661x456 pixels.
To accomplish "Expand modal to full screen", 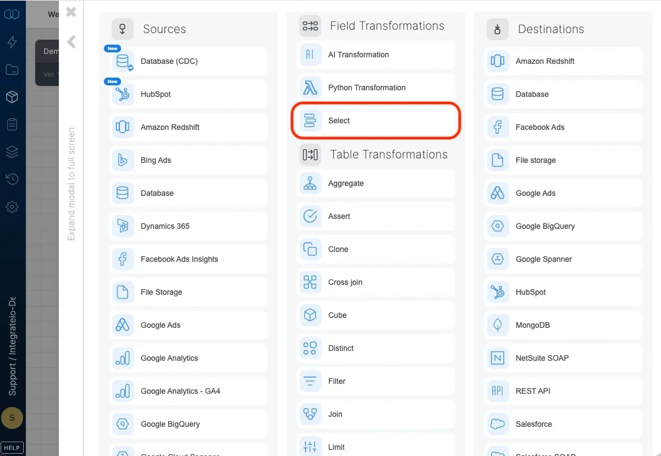I will 71,182.
